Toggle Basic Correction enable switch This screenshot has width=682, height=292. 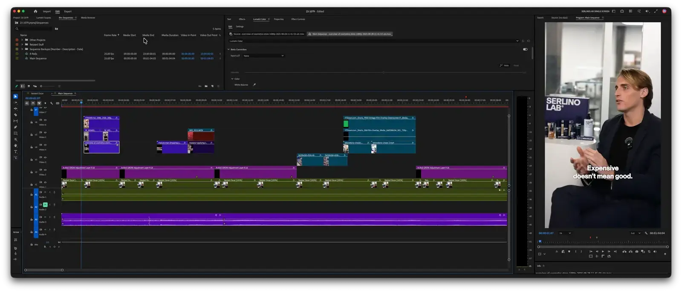(x=525, y=49)
